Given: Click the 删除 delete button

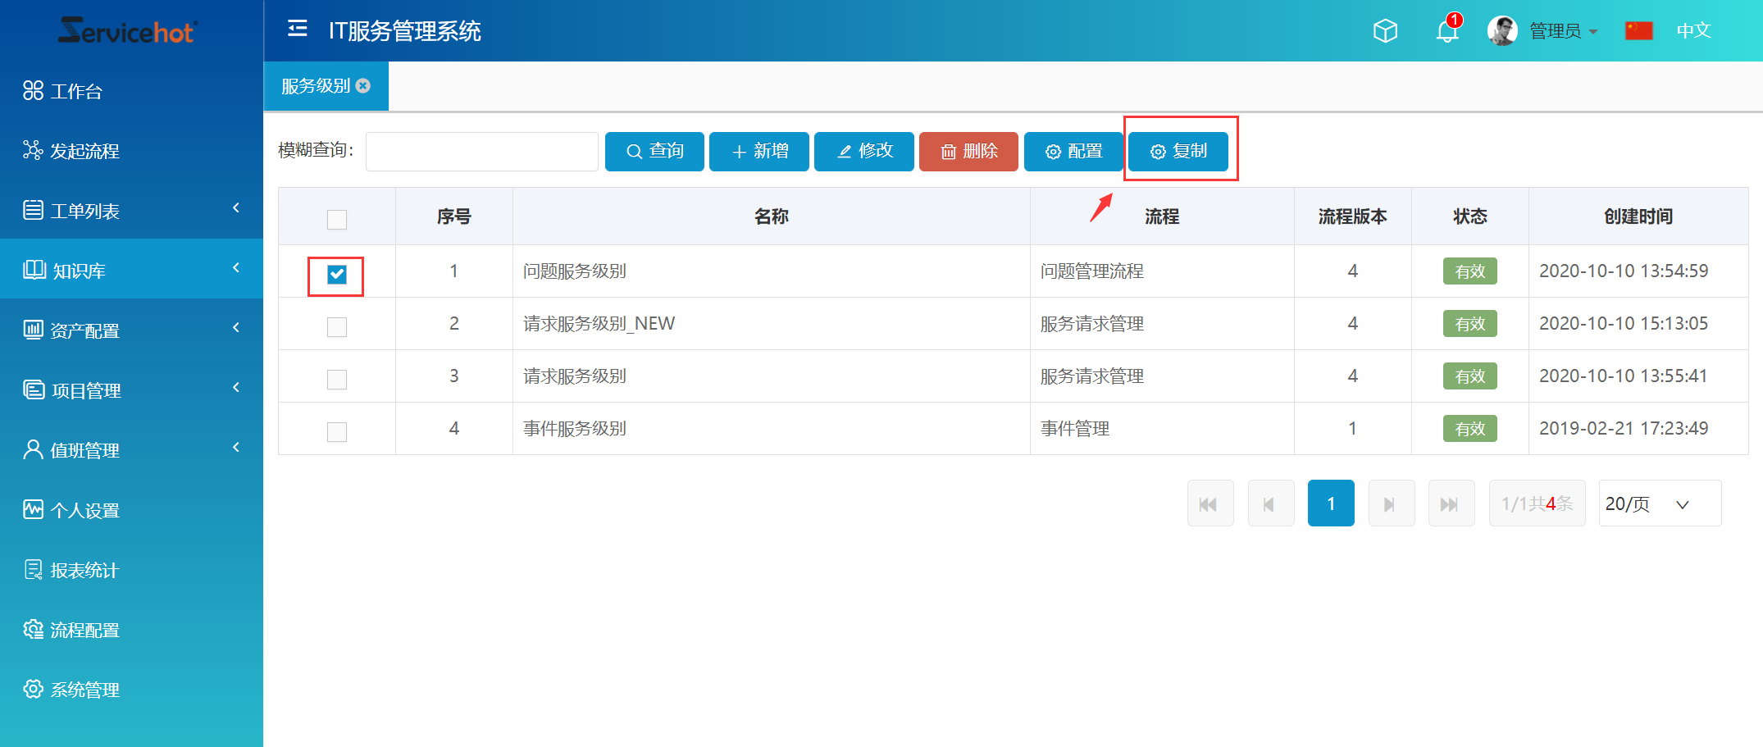Looking at the screenshot, I should (x=968, y=151).
